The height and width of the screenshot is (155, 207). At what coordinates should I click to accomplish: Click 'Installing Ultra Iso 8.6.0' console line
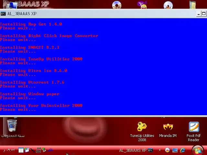click(34, 71)
